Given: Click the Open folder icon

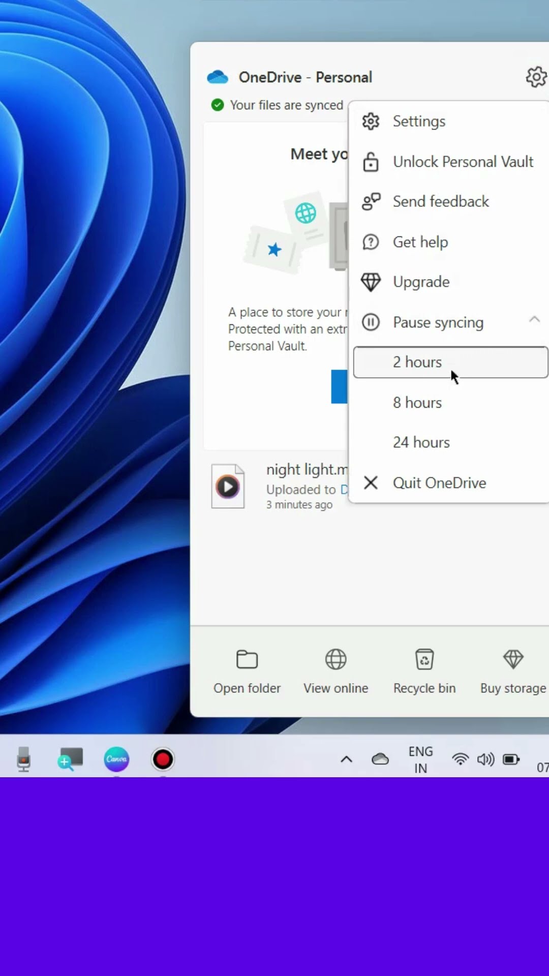Looking at the screenshot, I should tap(247, 659).
